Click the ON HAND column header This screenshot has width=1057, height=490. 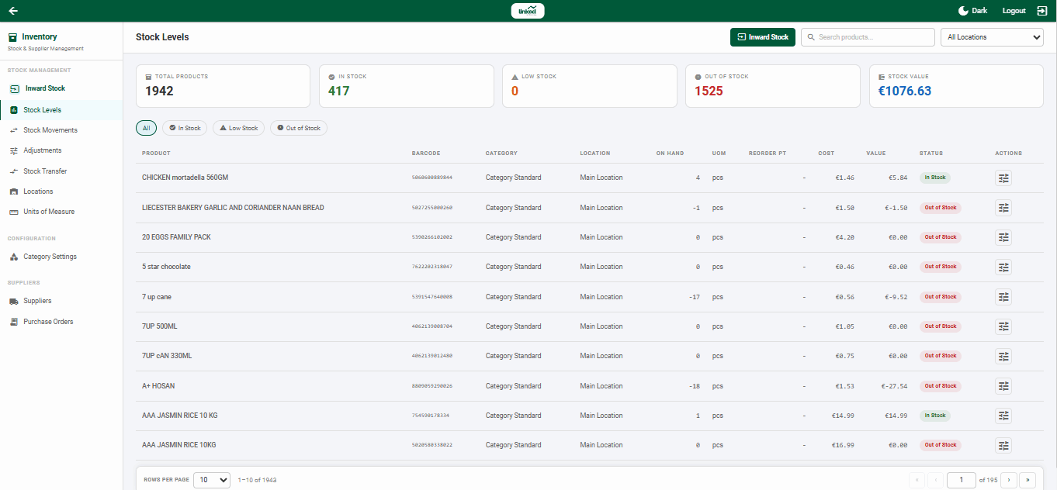point(670,154)
